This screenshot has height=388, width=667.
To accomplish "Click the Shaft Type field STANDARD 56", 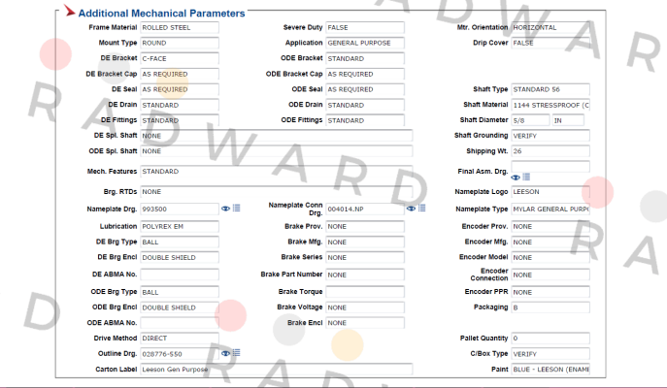I will (x=550, y=89).
